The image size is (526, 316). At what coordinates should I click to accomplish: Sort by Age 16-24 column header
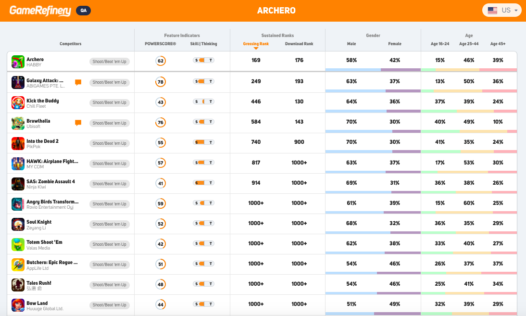pos(440,44)
